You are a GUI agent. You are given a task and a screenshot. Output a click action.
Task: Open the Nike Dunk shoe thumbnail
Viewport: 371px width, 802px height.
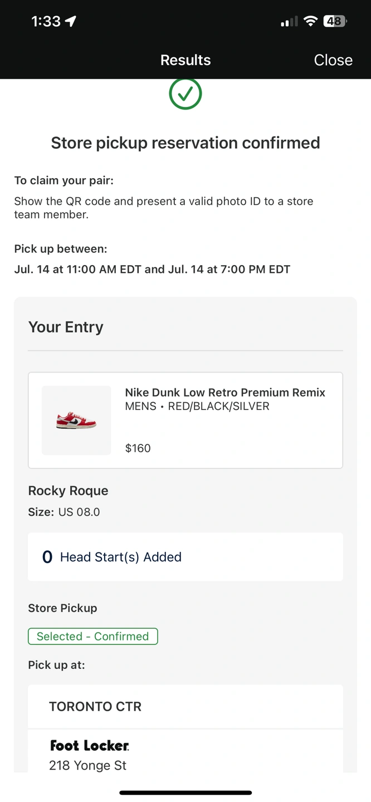tap(76, 420)
